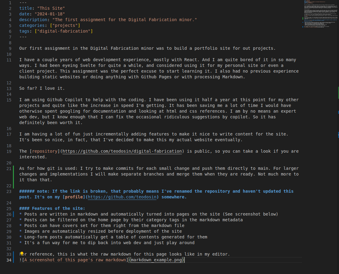This screenshot has height=274, width=339.
Task: Click the "tags" front matter key
Action: tap(24, 31)
